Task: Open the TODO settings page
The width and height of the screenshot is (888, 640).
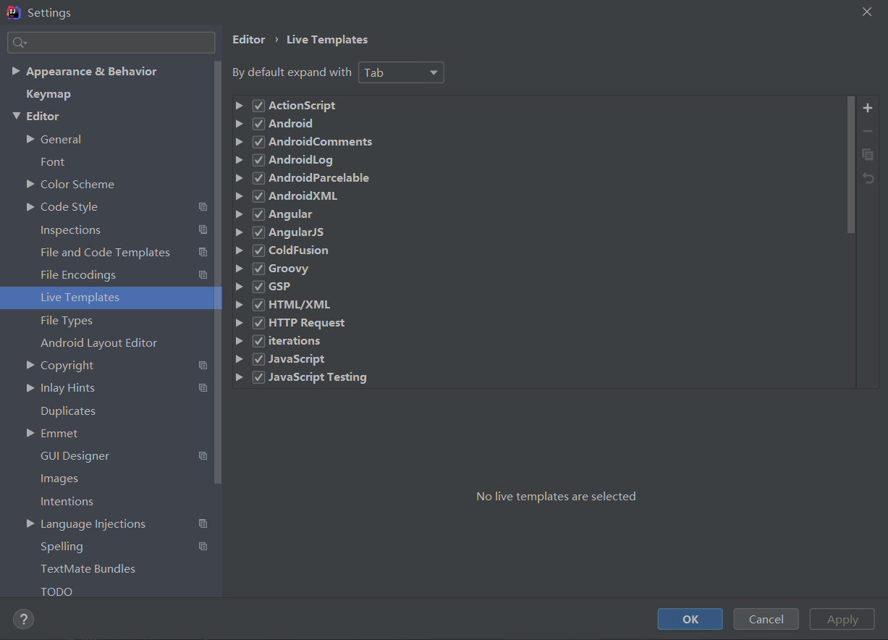Action: pyautogui.click(x=56, y=591)
